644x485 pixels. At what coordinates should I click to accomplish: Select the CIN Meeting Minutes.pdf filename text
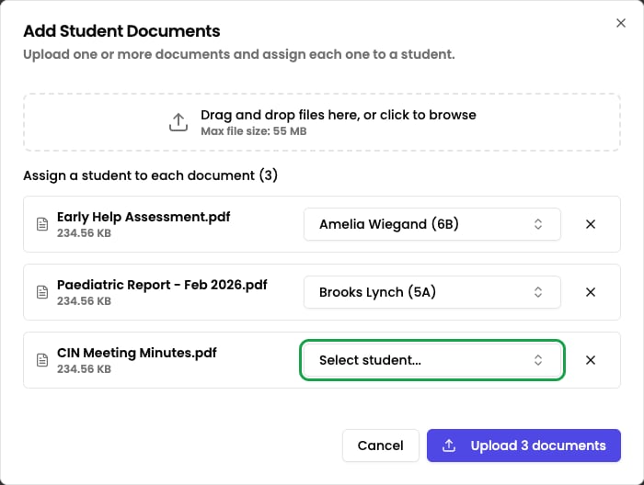[x=137, y=353]
